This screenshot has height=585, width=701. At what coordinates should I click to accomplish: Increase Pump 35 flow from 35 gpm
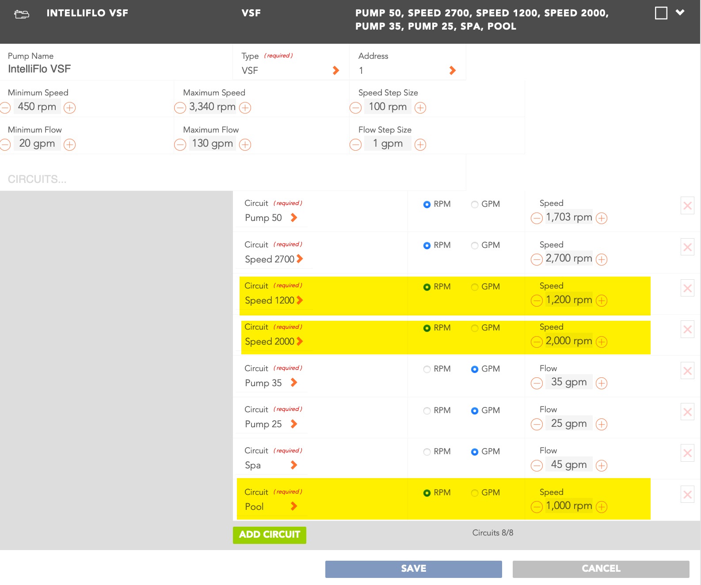click(602, 383)
